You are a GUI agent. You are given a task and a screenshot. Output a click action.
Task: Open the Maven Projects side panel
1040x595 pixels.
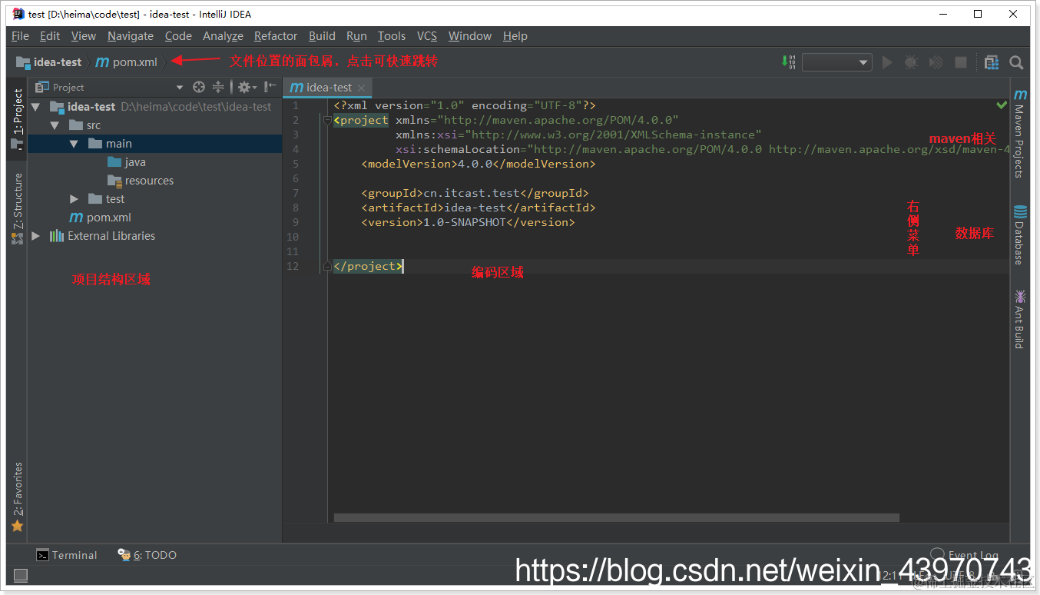click(x=1019, y=132)
